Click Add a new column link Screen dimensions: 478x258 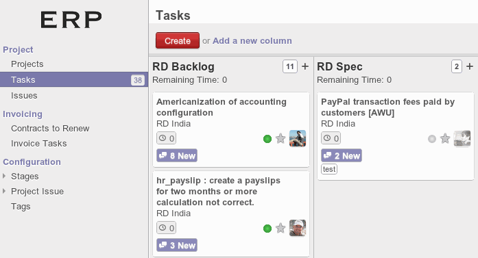point(252,40)
